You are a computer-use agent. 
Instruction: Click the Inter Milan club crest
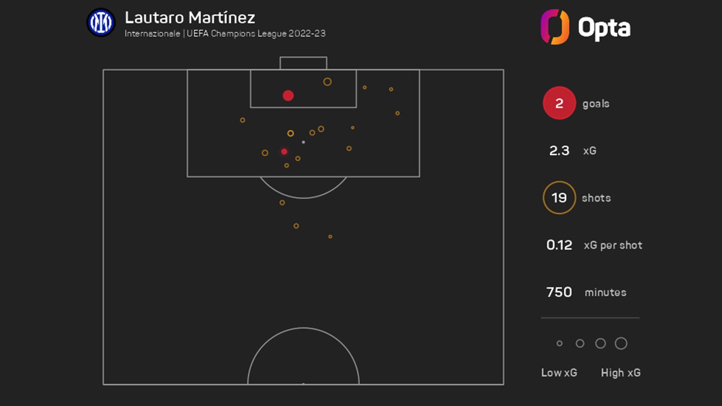[x=101, y=22]
